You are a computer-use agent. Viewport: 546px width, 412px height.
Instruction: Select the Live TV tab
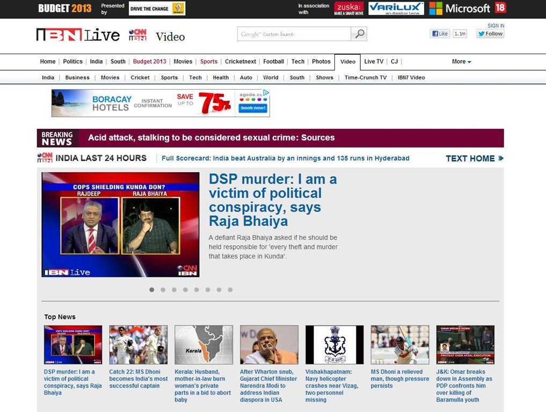click(x=374, y=62)
